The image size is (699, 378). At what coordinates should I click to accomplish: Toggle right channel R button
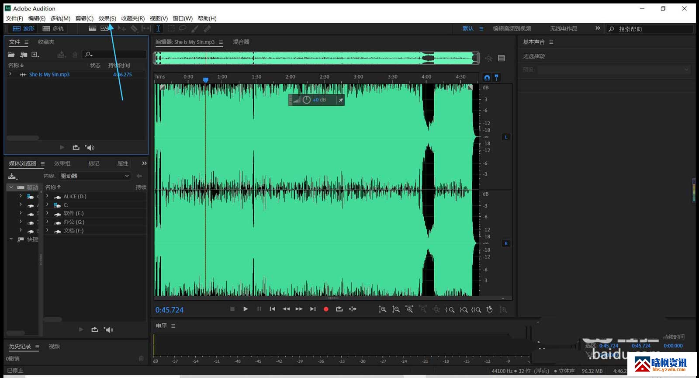506,243
